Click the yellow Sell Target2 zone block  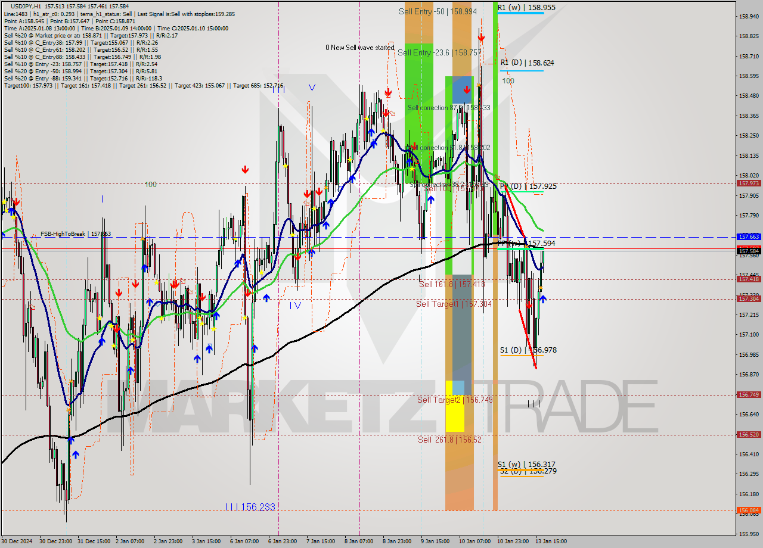[x=455, y=406]
